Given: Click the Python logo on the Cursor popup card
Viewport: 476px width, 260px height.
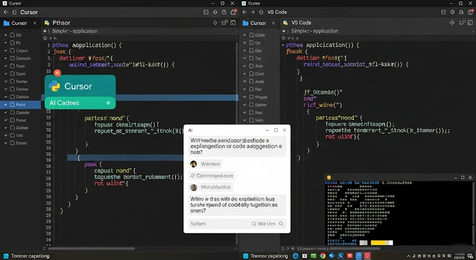Looking at the screenshot, I should click(x=55, y=86).
